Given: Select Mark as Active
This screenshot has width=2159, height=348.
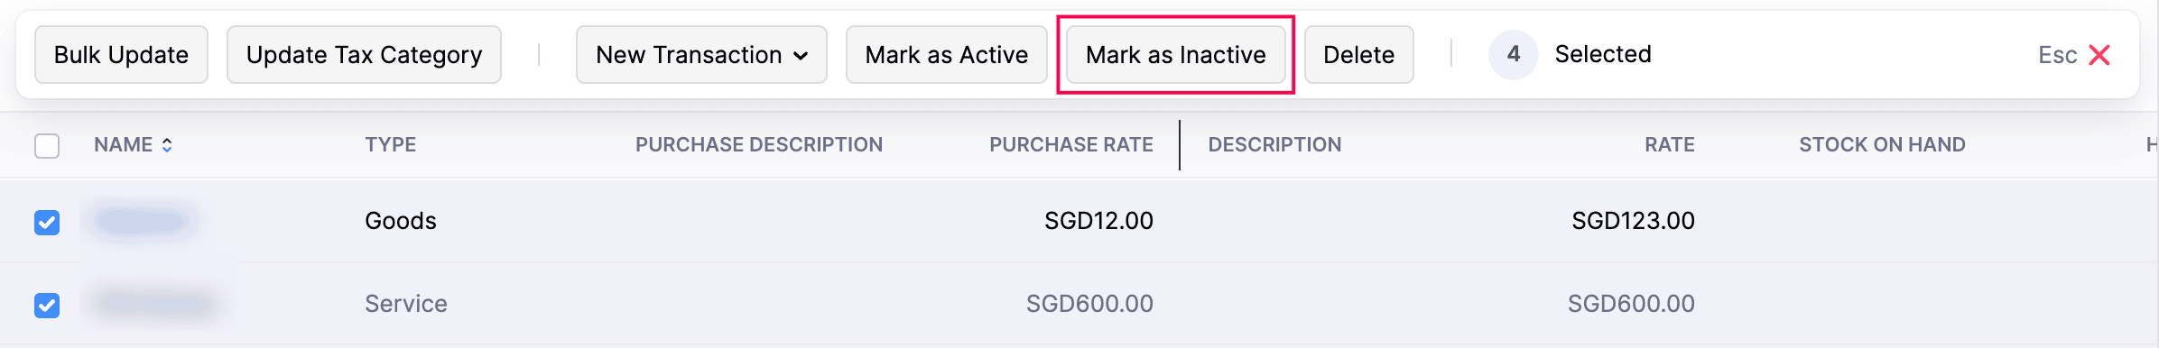Looking at the screenshot, I should click(x=947, y=55).
